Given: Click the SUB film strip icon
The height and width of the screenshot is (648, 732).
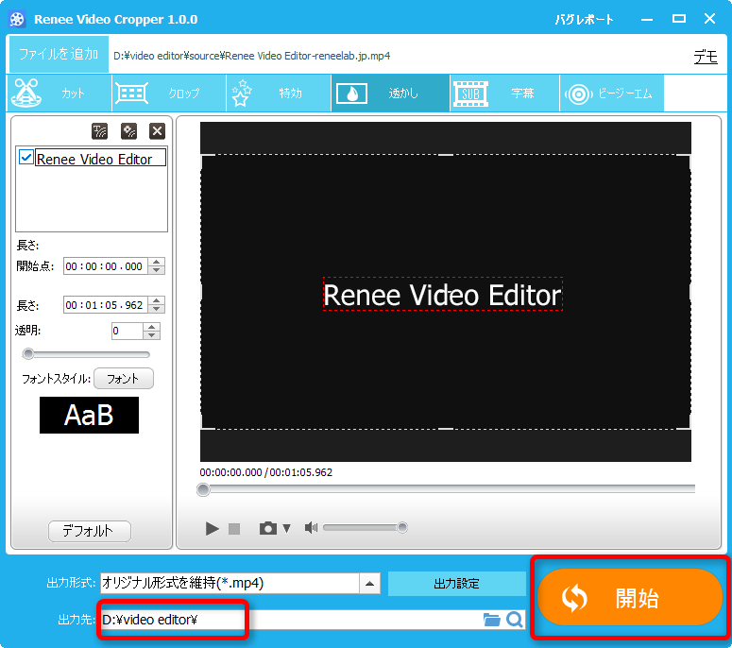Looking at the screenshot, I should (x=470, y=94).
